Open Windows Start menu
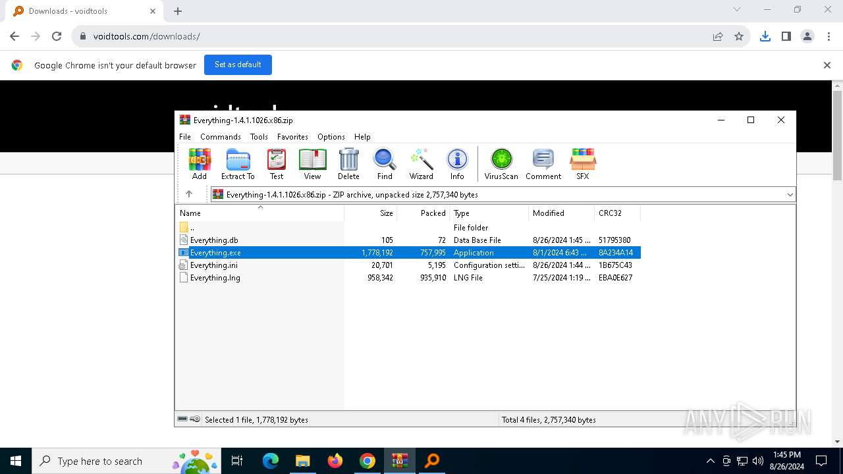This screenshot has height=474, width=843. 16,461
